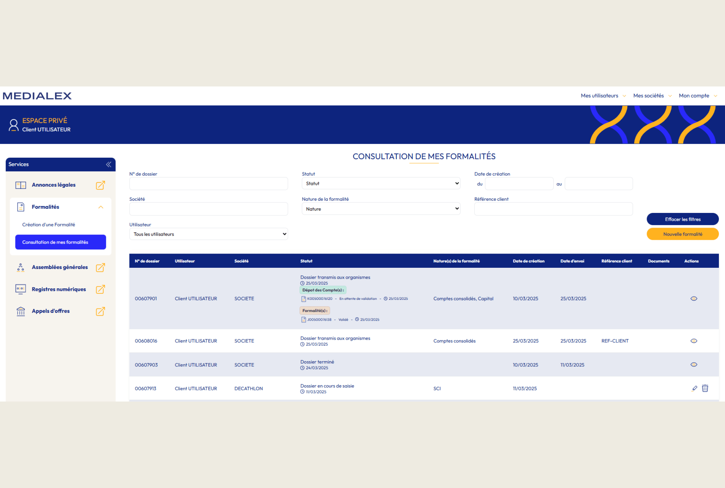Click the MEDIALEX logo
The height and width of the screenshot is (488, 725).
tap(37, 96)
